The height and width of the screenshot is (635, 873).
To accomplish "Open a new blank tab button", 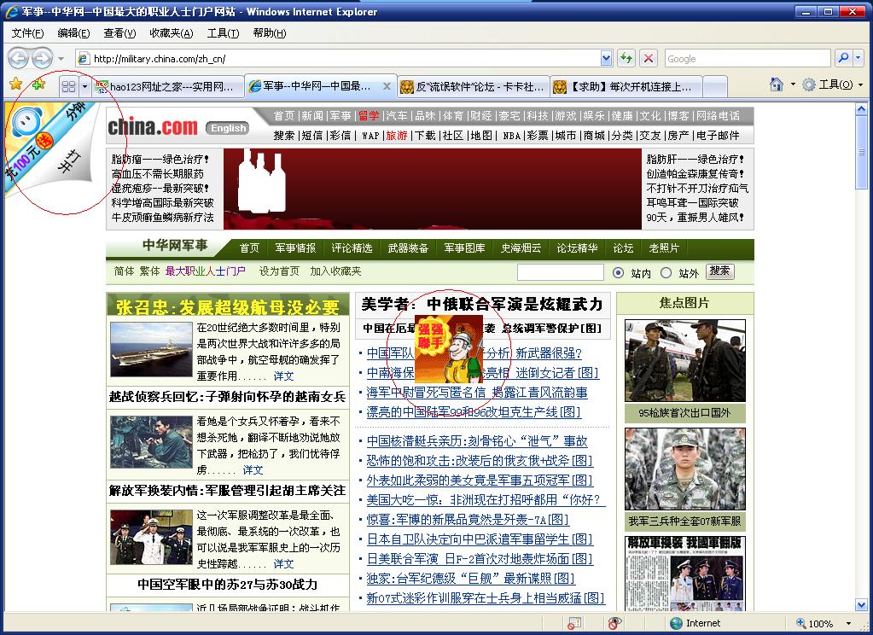I will point(715,86).
